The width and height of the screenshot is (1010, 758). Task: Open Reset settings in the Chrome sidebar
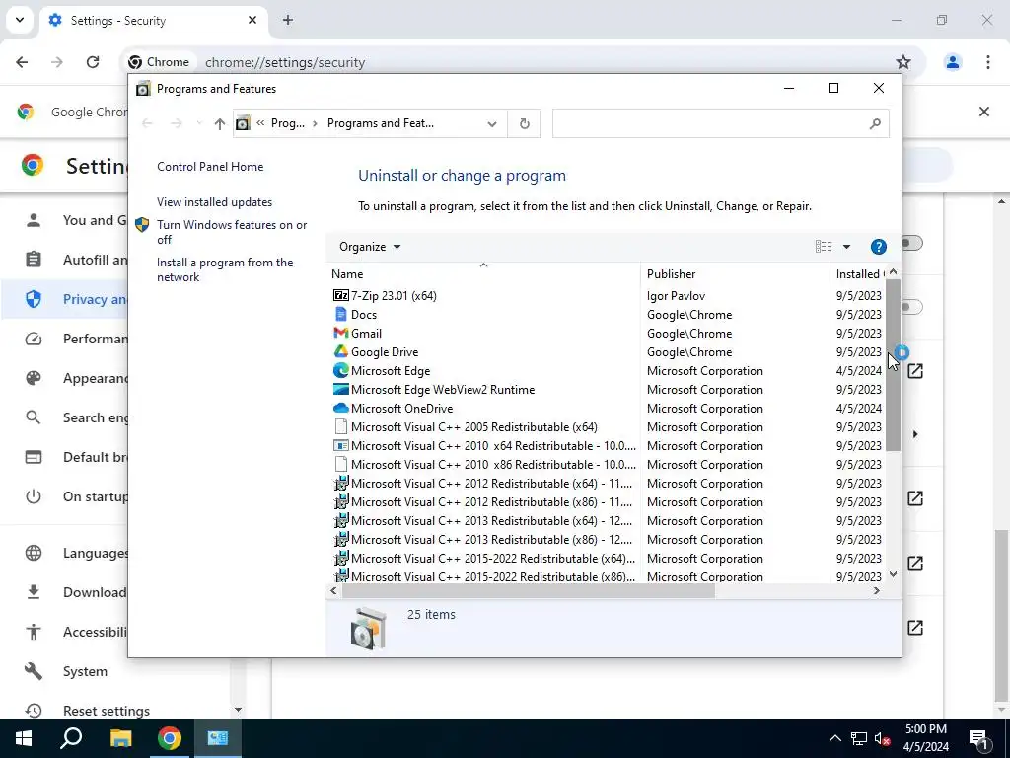107,711
